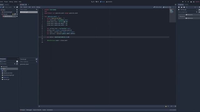Pause the running project
Image resolution: width=200 pixels, height=112 pixels.
tap(185, 2)
